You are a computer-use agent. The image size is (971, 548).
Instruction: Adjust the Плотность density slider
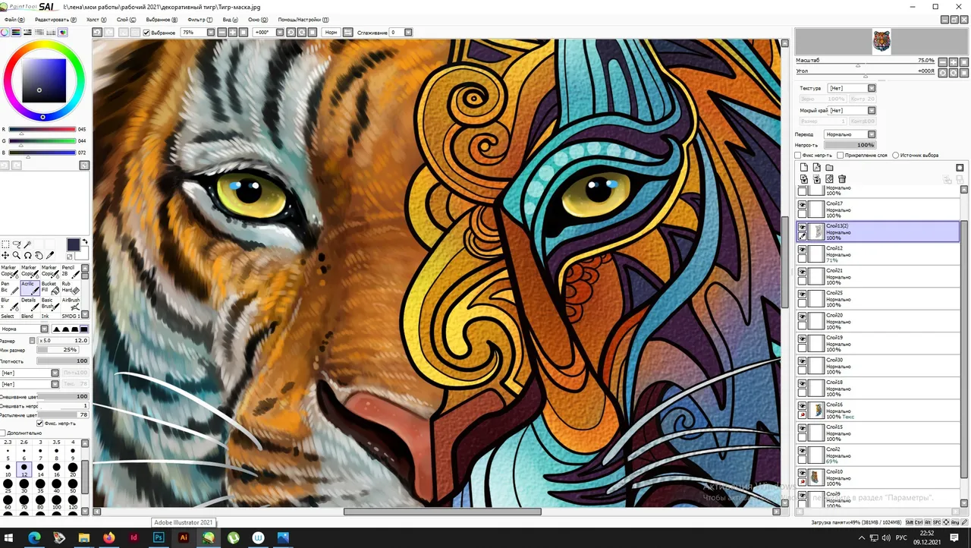(x=62, y=361)
